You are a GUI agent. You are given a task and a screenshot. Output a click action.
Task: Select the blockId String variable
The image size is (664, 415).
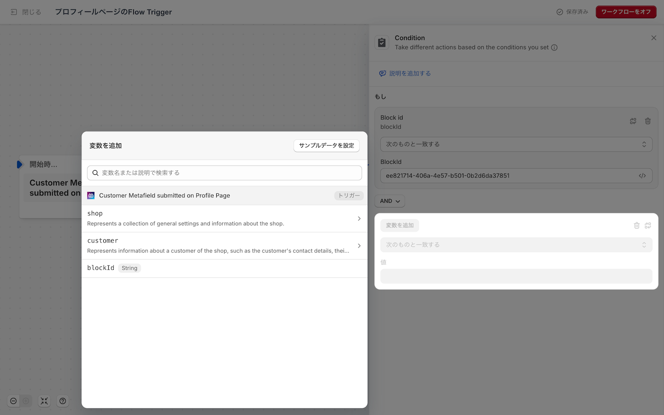101,268
